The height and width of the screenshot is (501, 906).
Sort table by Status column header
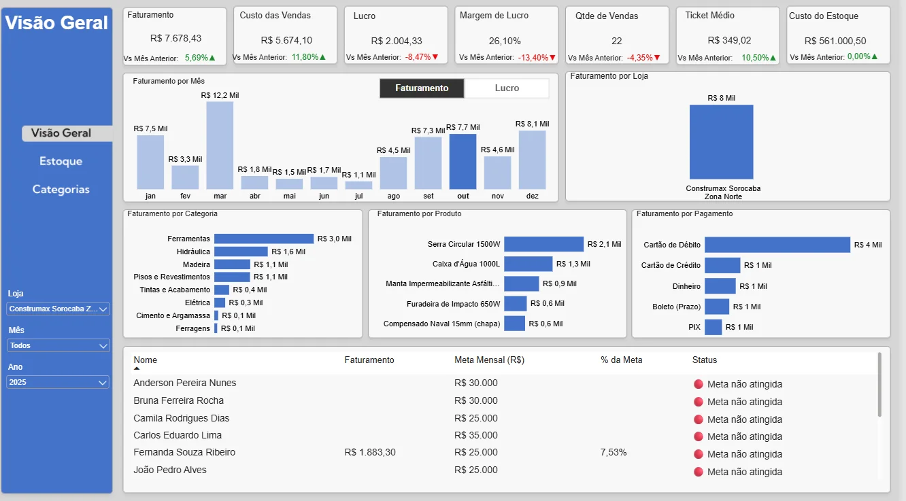tap(705, 360)
